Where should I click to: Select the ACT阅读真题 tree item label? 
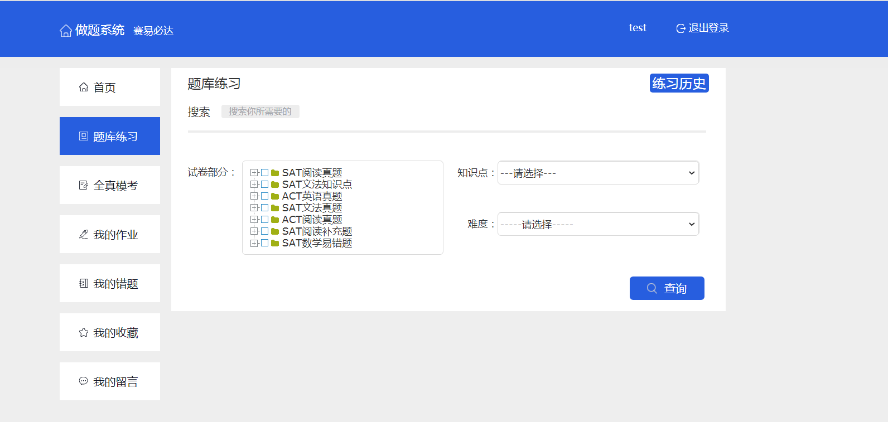(x=312, y=220)
